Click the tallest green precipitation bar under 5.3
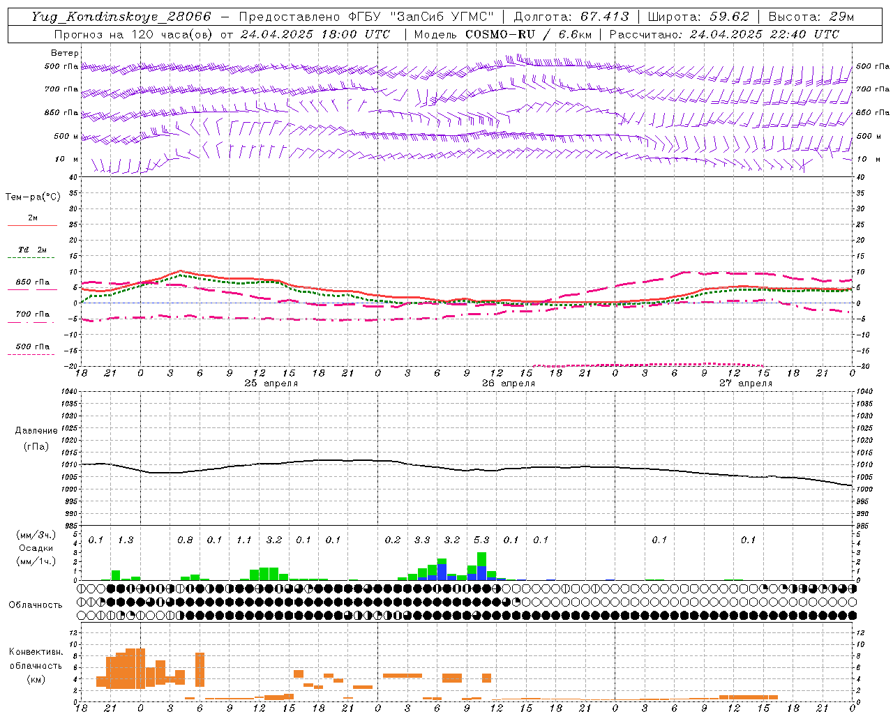 (481, 559)
